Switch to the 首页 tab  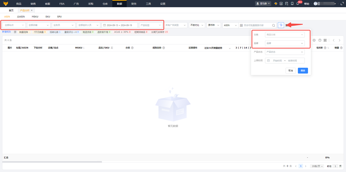(11, 10)
